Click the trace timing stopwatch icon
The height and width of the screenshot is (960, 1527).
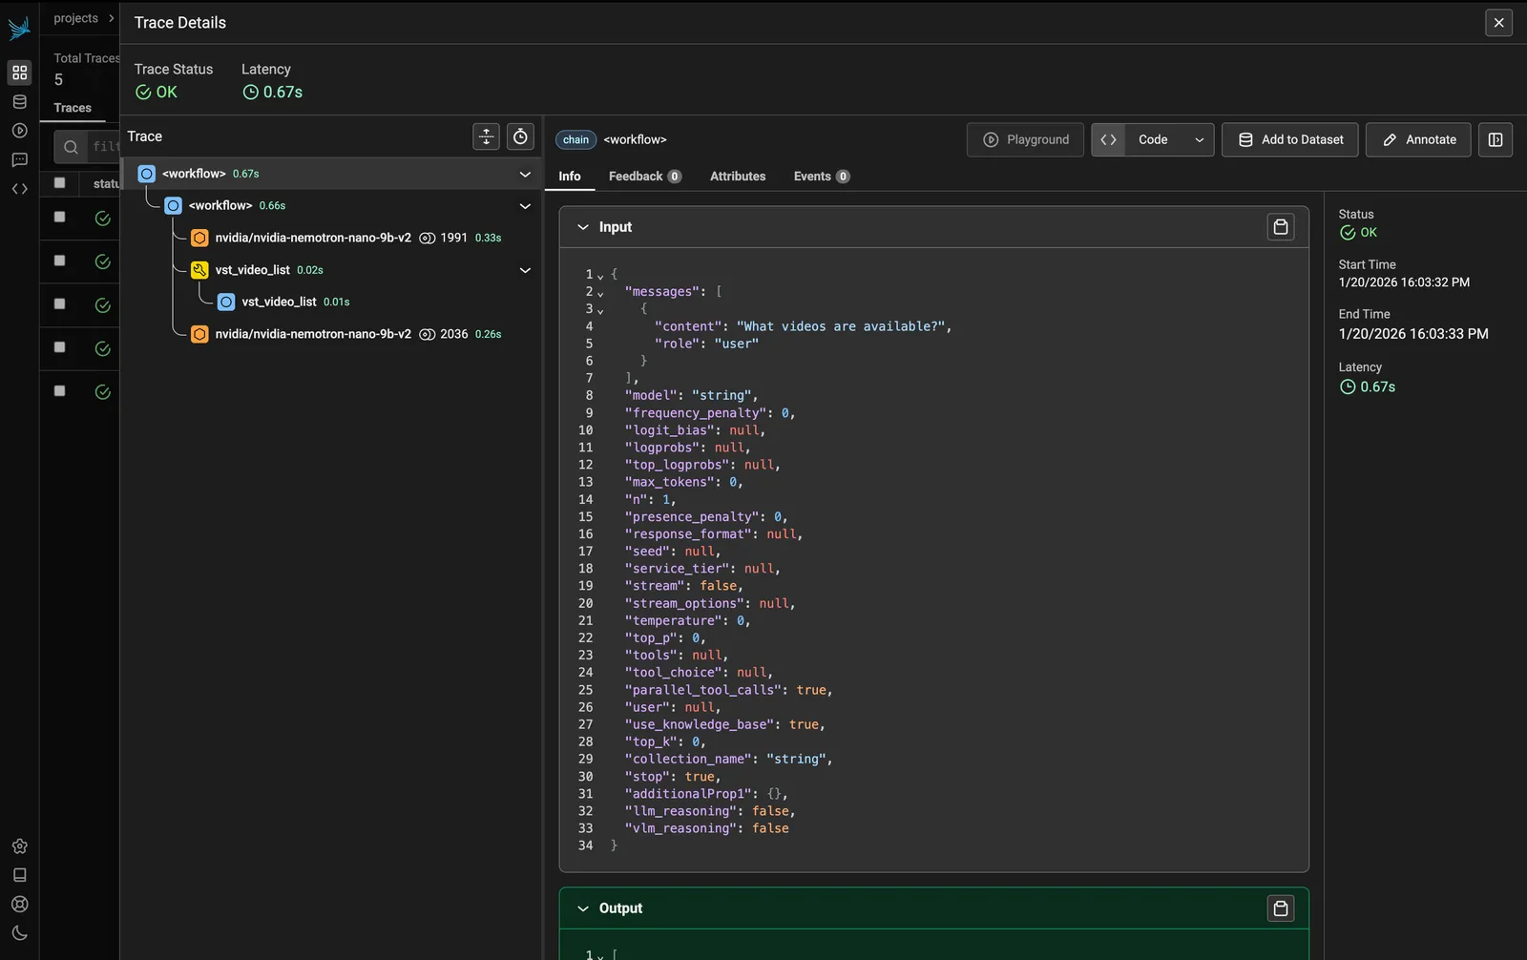point(520,136)
